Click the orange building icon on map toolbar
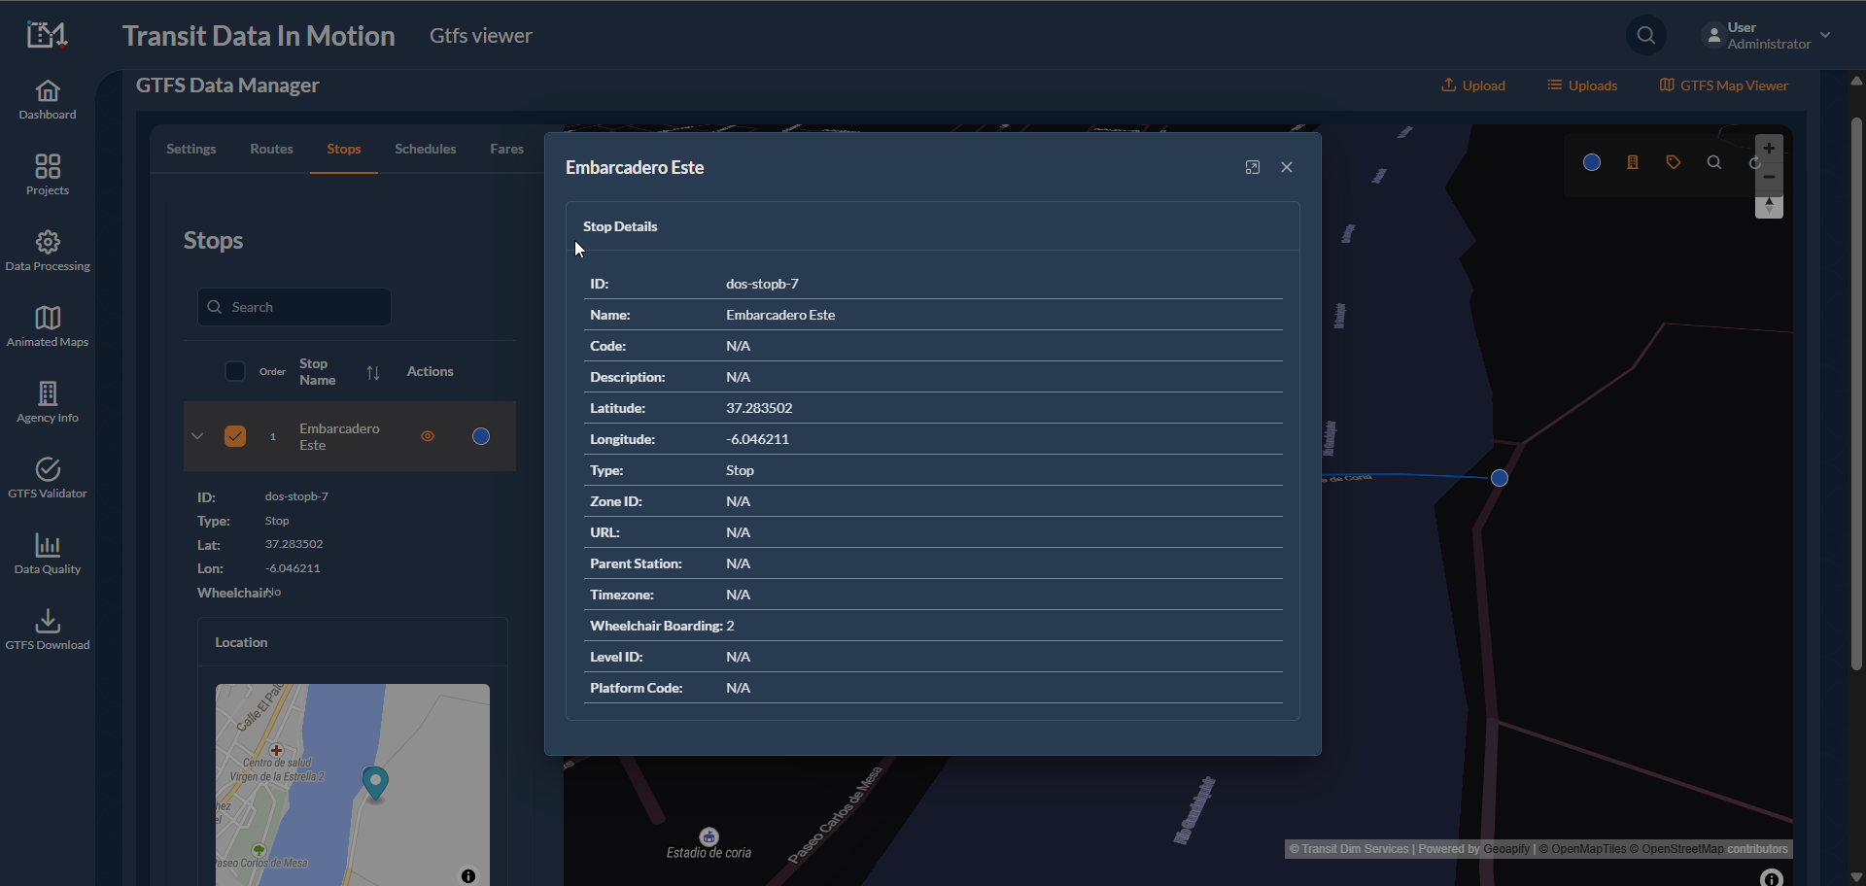Screen dimensions: 1866x886 point(1633,162)
